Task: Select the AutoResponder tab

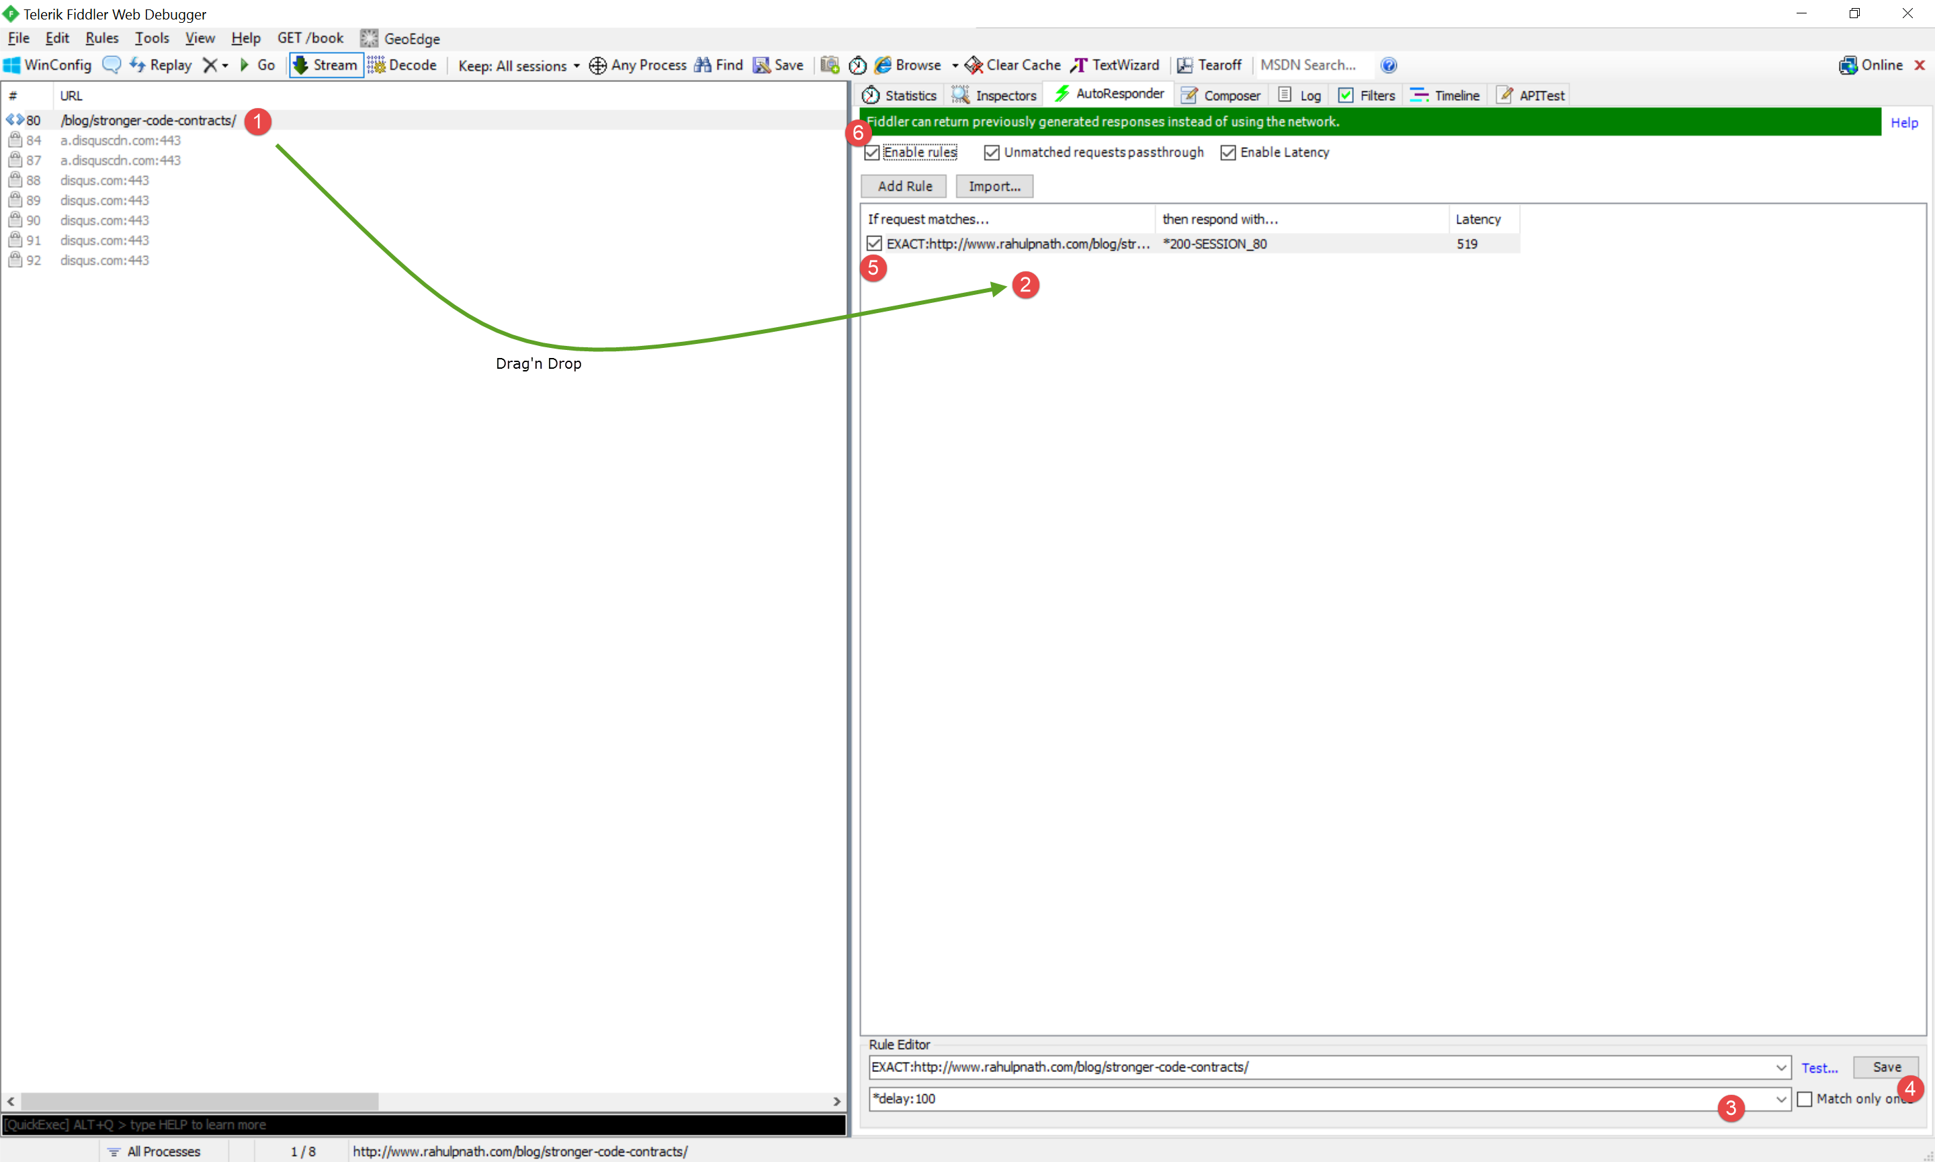Action: pos(1110,94)
